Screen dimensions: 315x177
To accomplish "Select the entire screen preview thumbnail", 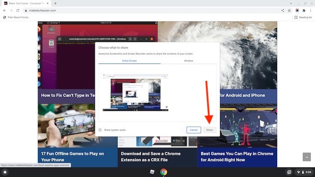I will click(135, 93).
